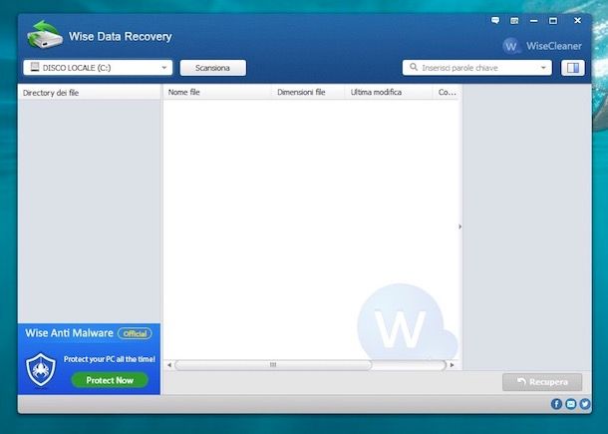Minimize the Wise Data Recovery window
Image resolution: width=608 pixels, height=434 pixels.
[x=534, y=21]
